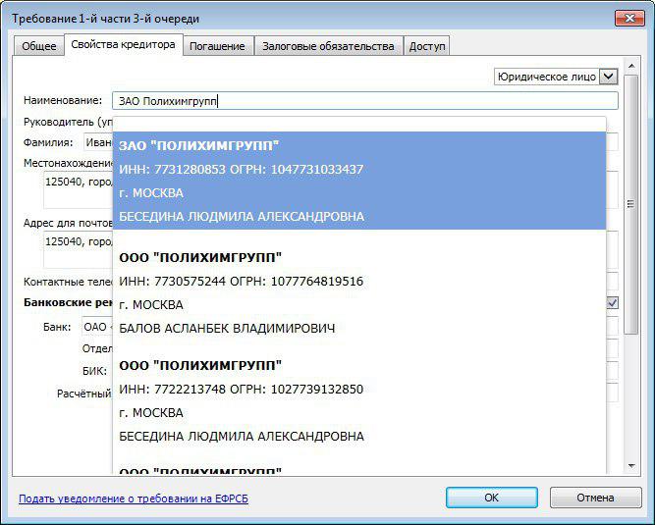Click the Фамилия field

(x=98, y=143)
